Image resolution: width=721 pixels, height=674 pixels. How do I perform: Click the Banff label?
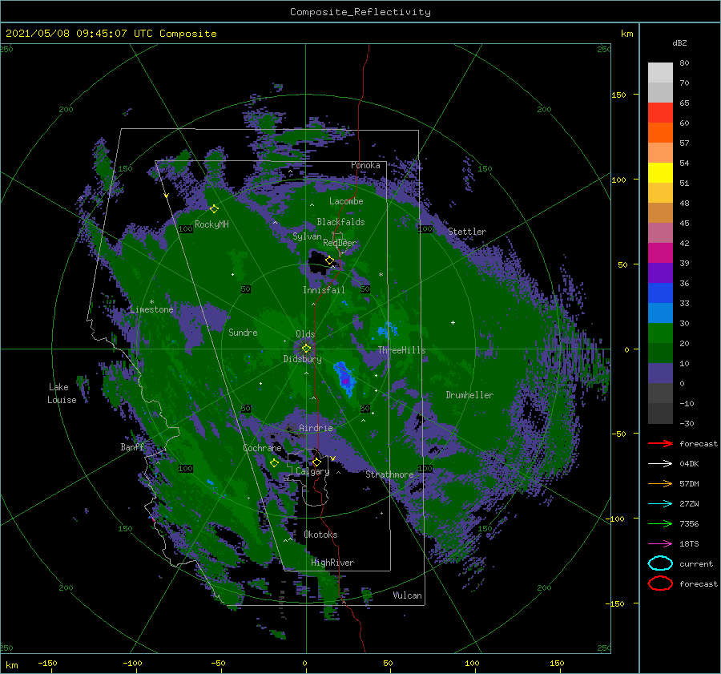[x=132, y=446]
